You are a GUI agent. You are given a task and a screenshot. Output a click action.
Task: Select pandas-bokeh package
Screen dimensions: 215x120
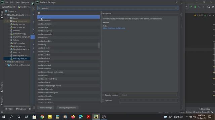[x=69, y=48]
